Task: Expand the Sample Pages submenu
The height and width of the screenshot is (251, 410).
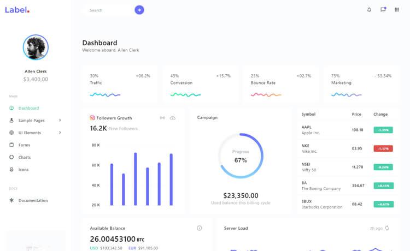Action: pos(60,121)
